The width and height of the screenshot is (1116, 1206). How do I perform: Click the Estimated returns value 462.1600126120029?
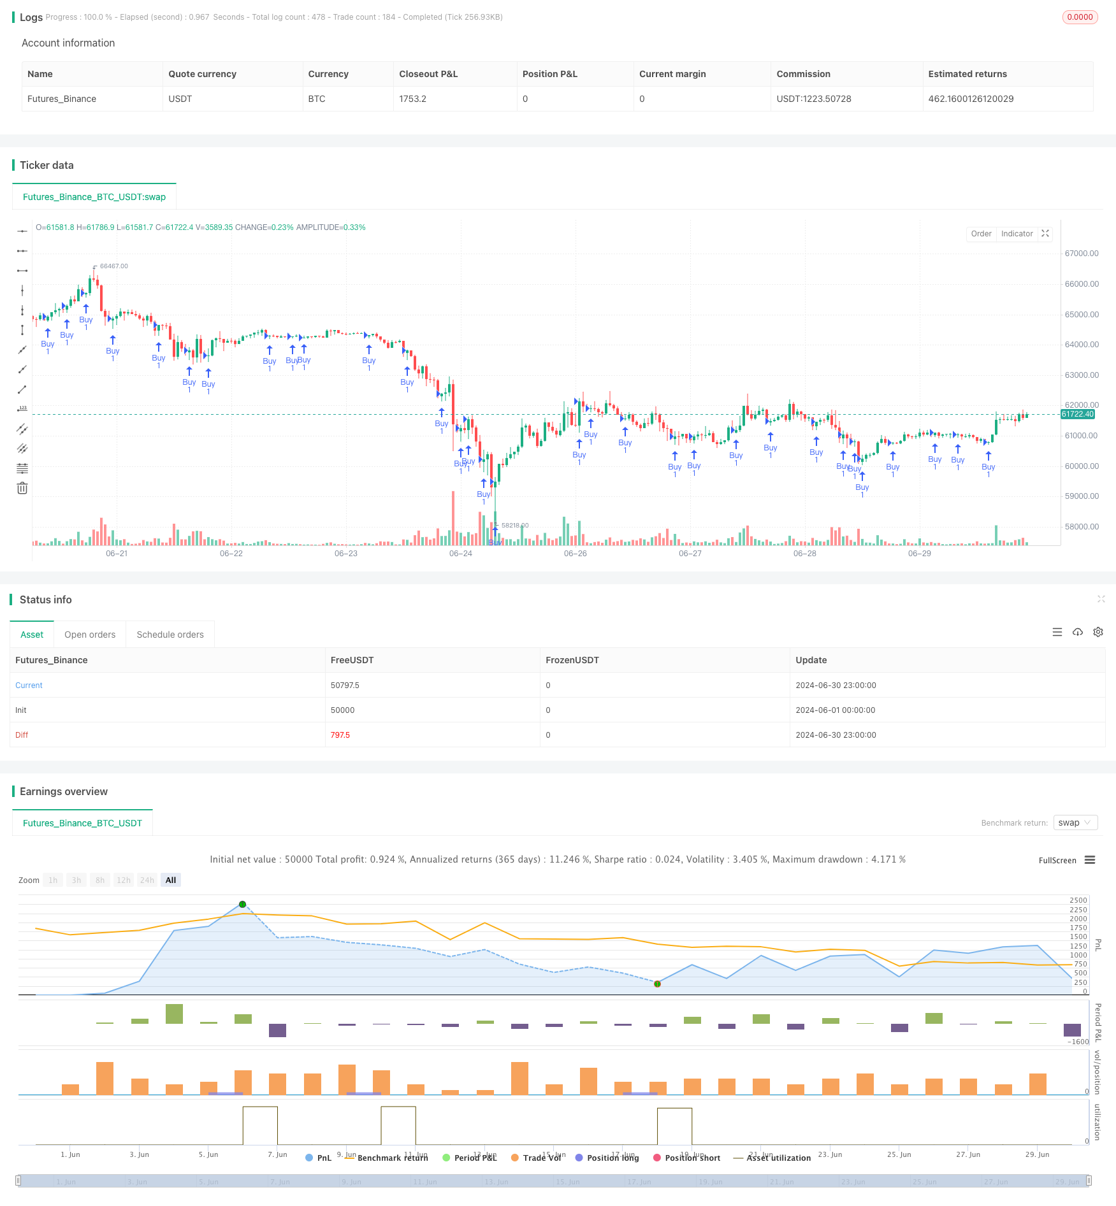[971, 99]
